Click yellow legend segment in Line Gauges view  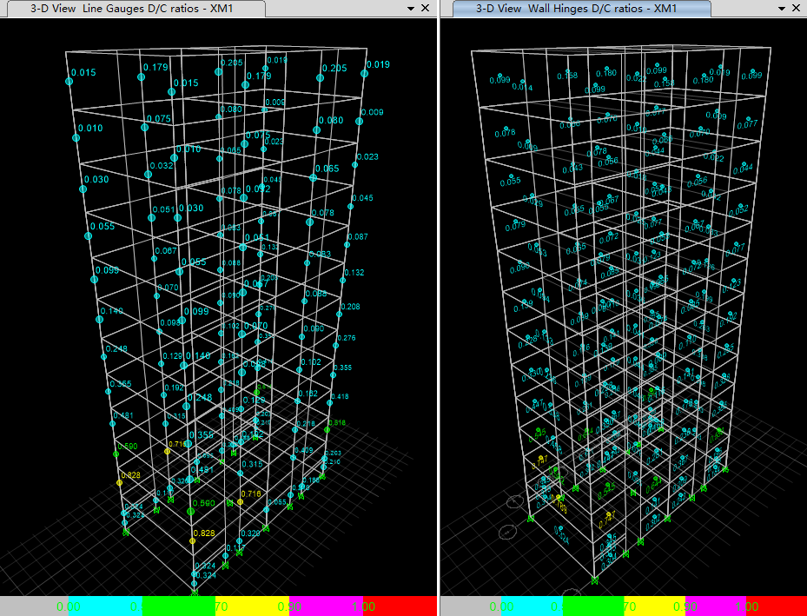[252, 606]
